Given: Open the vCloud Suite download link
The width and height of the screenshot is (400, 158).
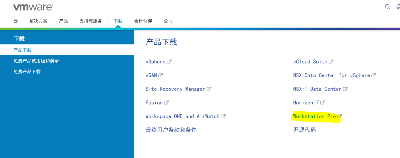Looking at the screenshot, I should [x=310, y=61].
